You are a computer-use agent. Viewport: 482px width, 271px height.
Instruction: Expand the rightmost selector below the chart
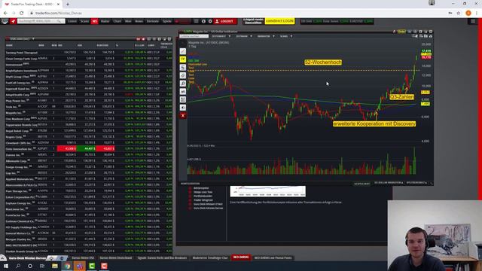tap(416, 183)
